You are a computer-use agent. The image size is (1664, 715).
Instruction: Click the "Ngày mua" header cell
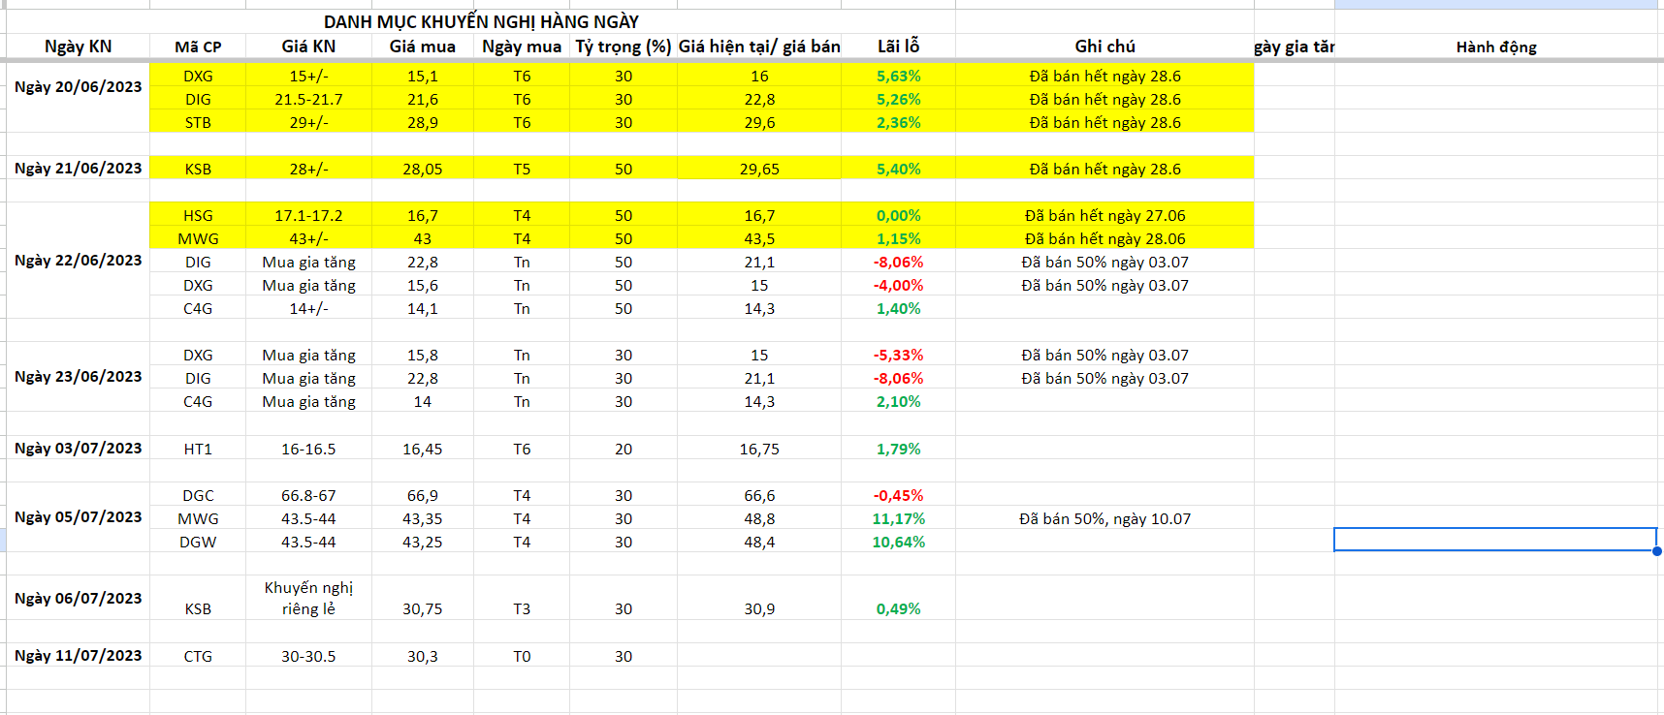522,47
